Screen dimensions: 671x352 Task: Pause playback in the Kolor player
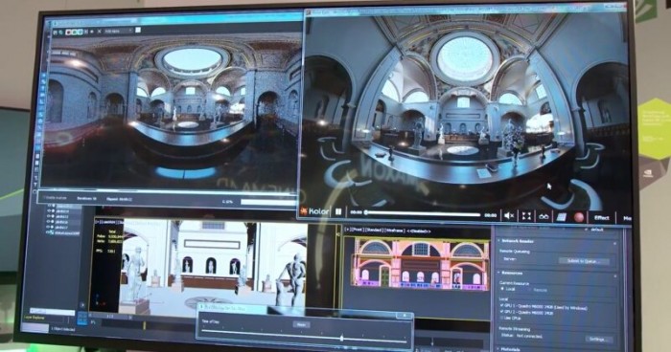point(338,211)
